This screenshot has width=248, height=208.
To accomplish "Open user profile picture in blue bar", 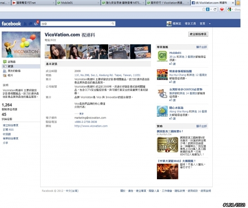I will pos(169,24).
